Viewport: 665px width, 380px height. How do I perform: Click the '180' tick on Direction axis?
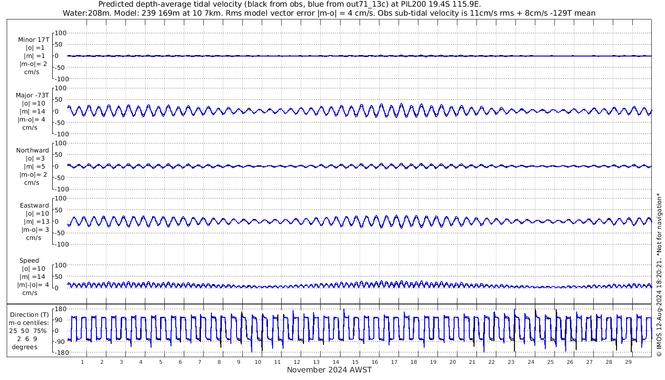pos(60,309)
